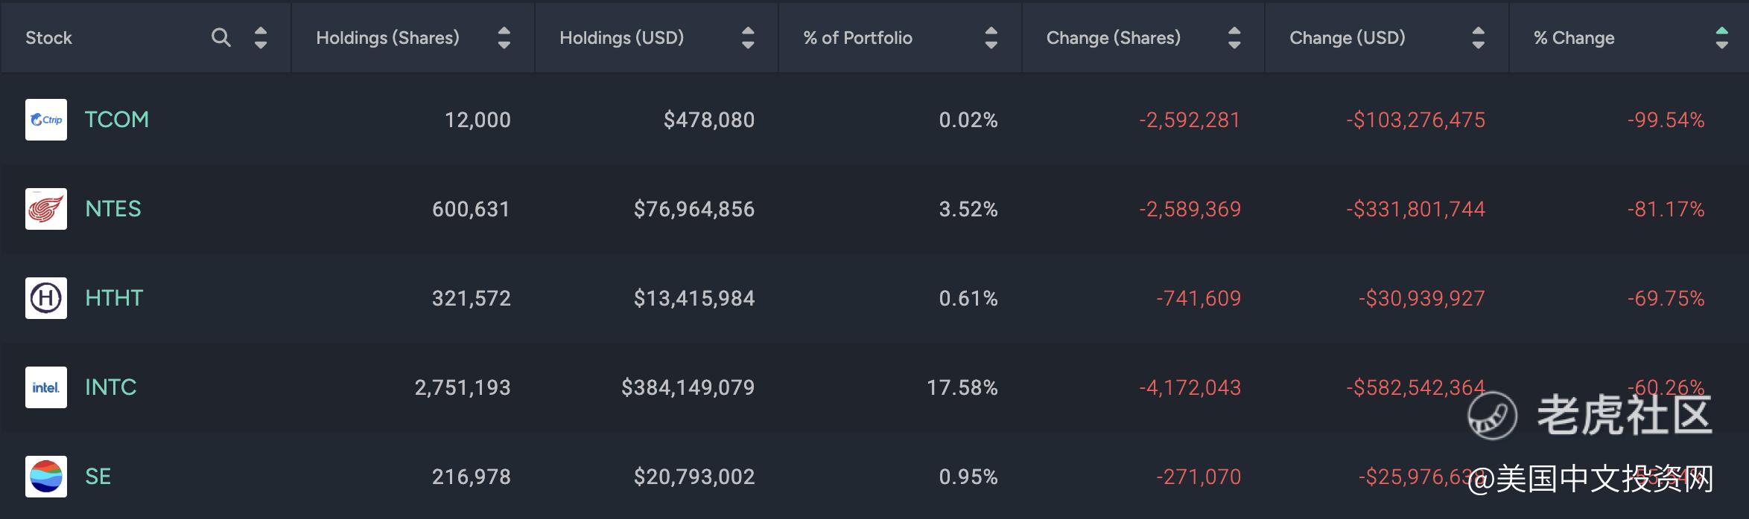Open the TCOM ticker link

117,120
